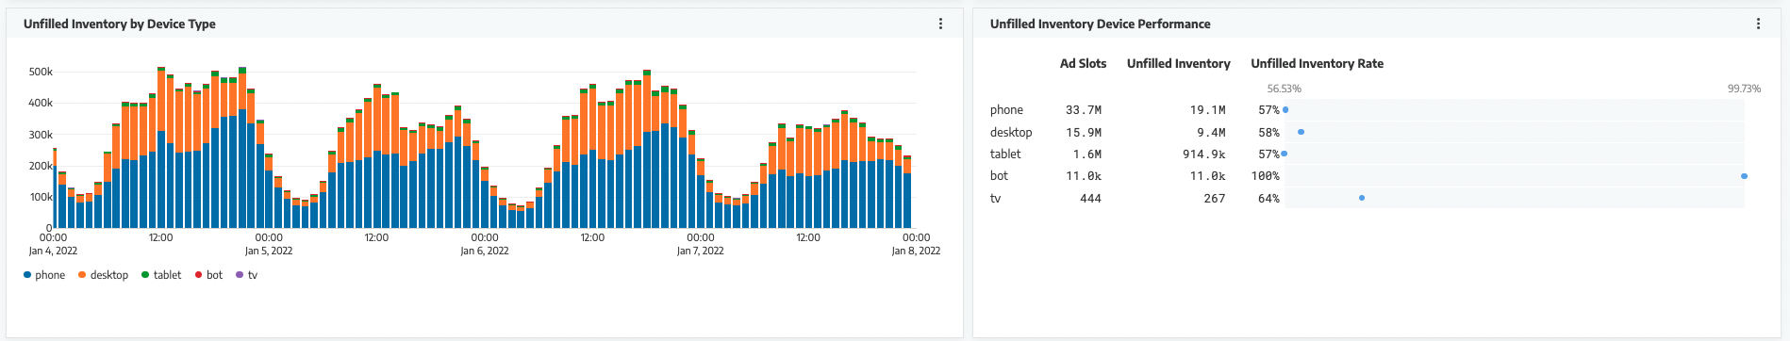Click the 267 unfilled inventory value
This screenshot has width=1790, height=341.
[1215, 198]
